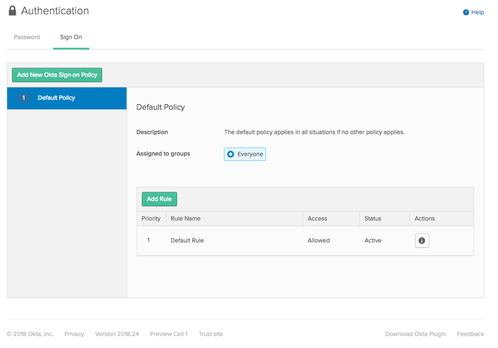
Task: Open the Help link text
Action: pyautogui.click(x=477, y=12)
